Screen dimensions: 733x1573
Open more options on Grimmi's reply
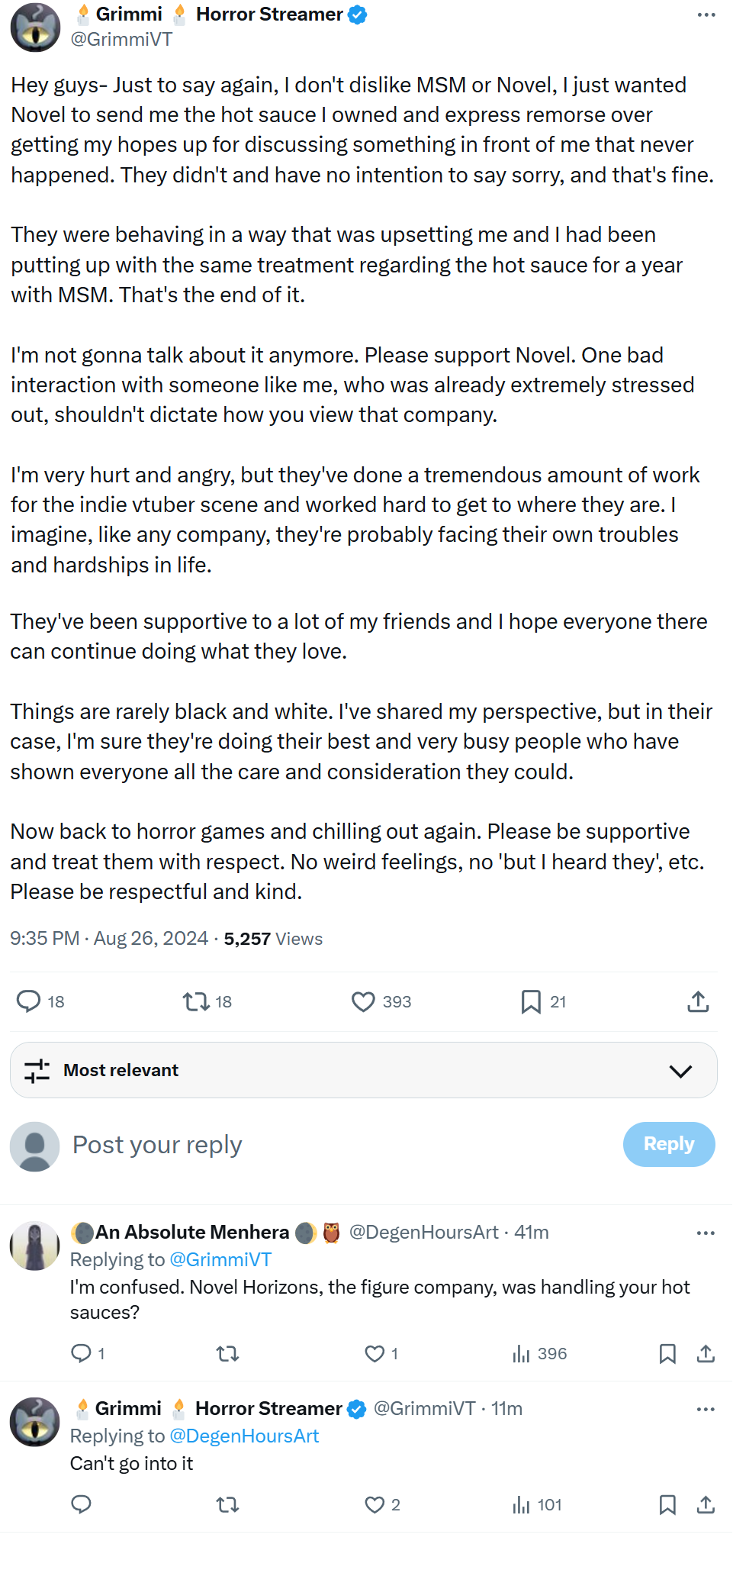706,1409
